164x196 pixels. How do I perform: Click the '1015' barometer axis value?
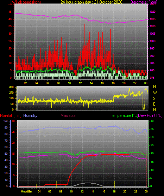pyautogui.click(x=152, y=19)
